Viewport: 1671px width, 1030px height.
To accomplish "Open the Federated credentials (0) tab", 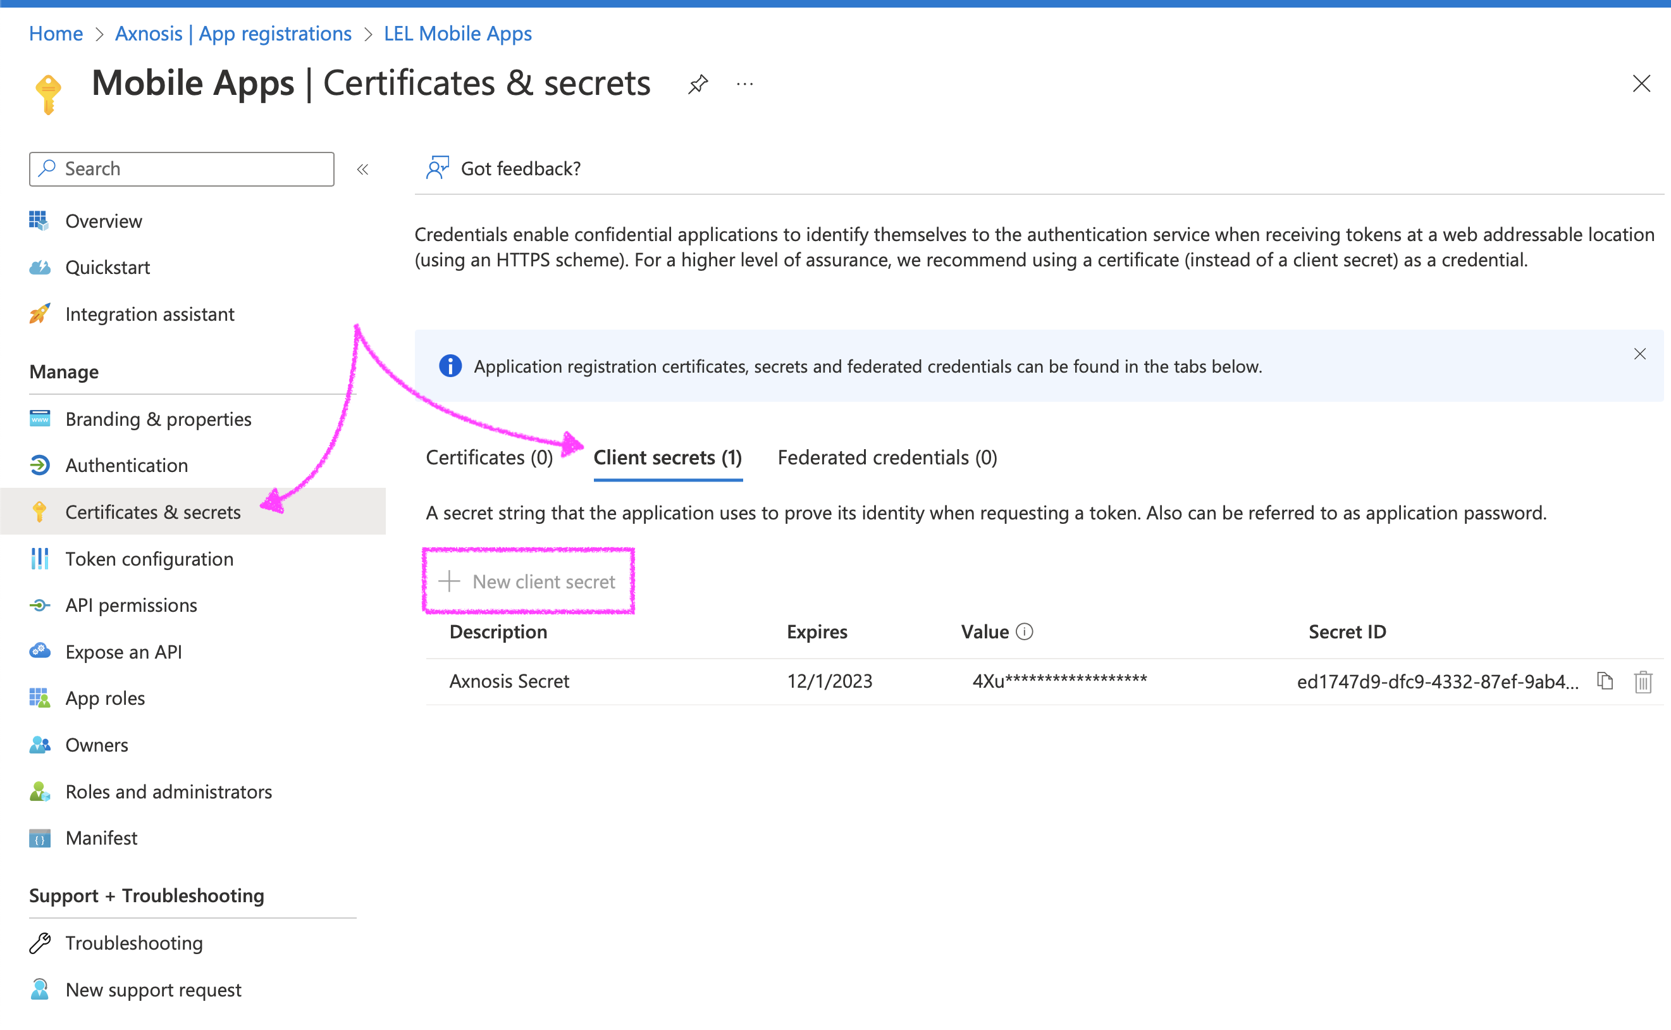I will point(887,457).
